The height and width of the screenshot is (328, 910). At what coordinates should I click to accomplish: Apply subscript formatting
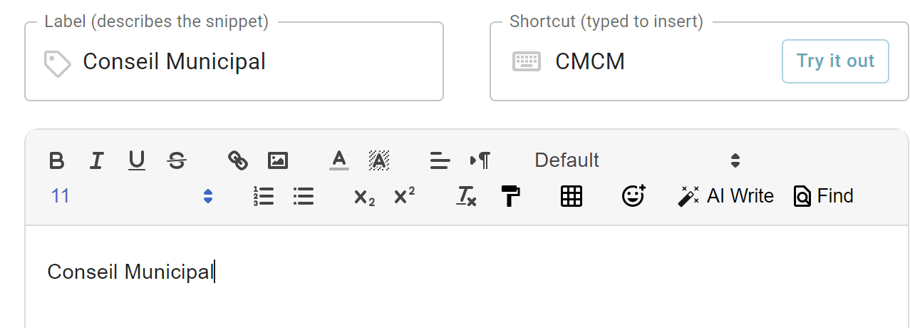[x=364, y=197]
